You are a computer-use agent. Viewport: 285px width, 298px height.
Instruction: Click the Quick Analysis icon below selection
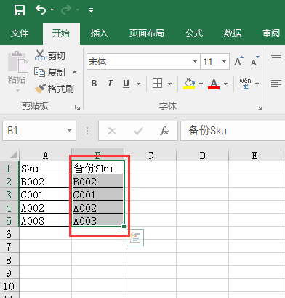[x=135, y=238]
